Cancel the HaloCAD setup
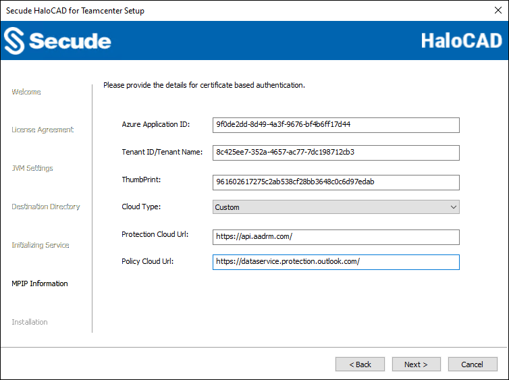Image resolution: width=509 pixels, height=380 pixels. click(473, 364)
